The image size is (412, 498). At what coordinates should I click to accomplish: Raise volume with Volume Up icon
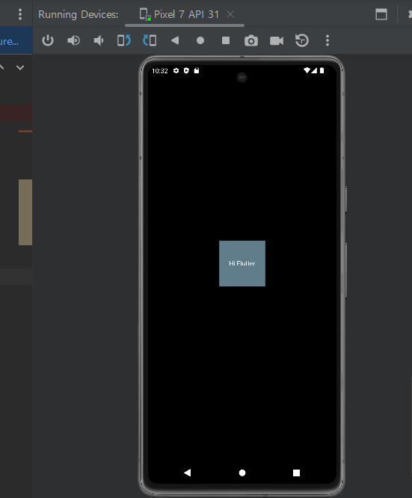(73, 40)
